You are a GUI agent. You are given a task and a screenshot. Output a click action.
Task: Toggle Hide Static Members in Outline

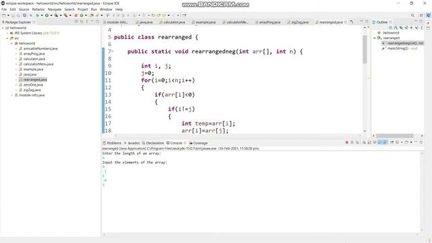(x=406, y=28)
